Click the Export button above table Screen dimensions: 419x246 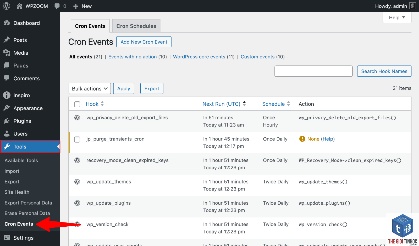pos(152,88)
